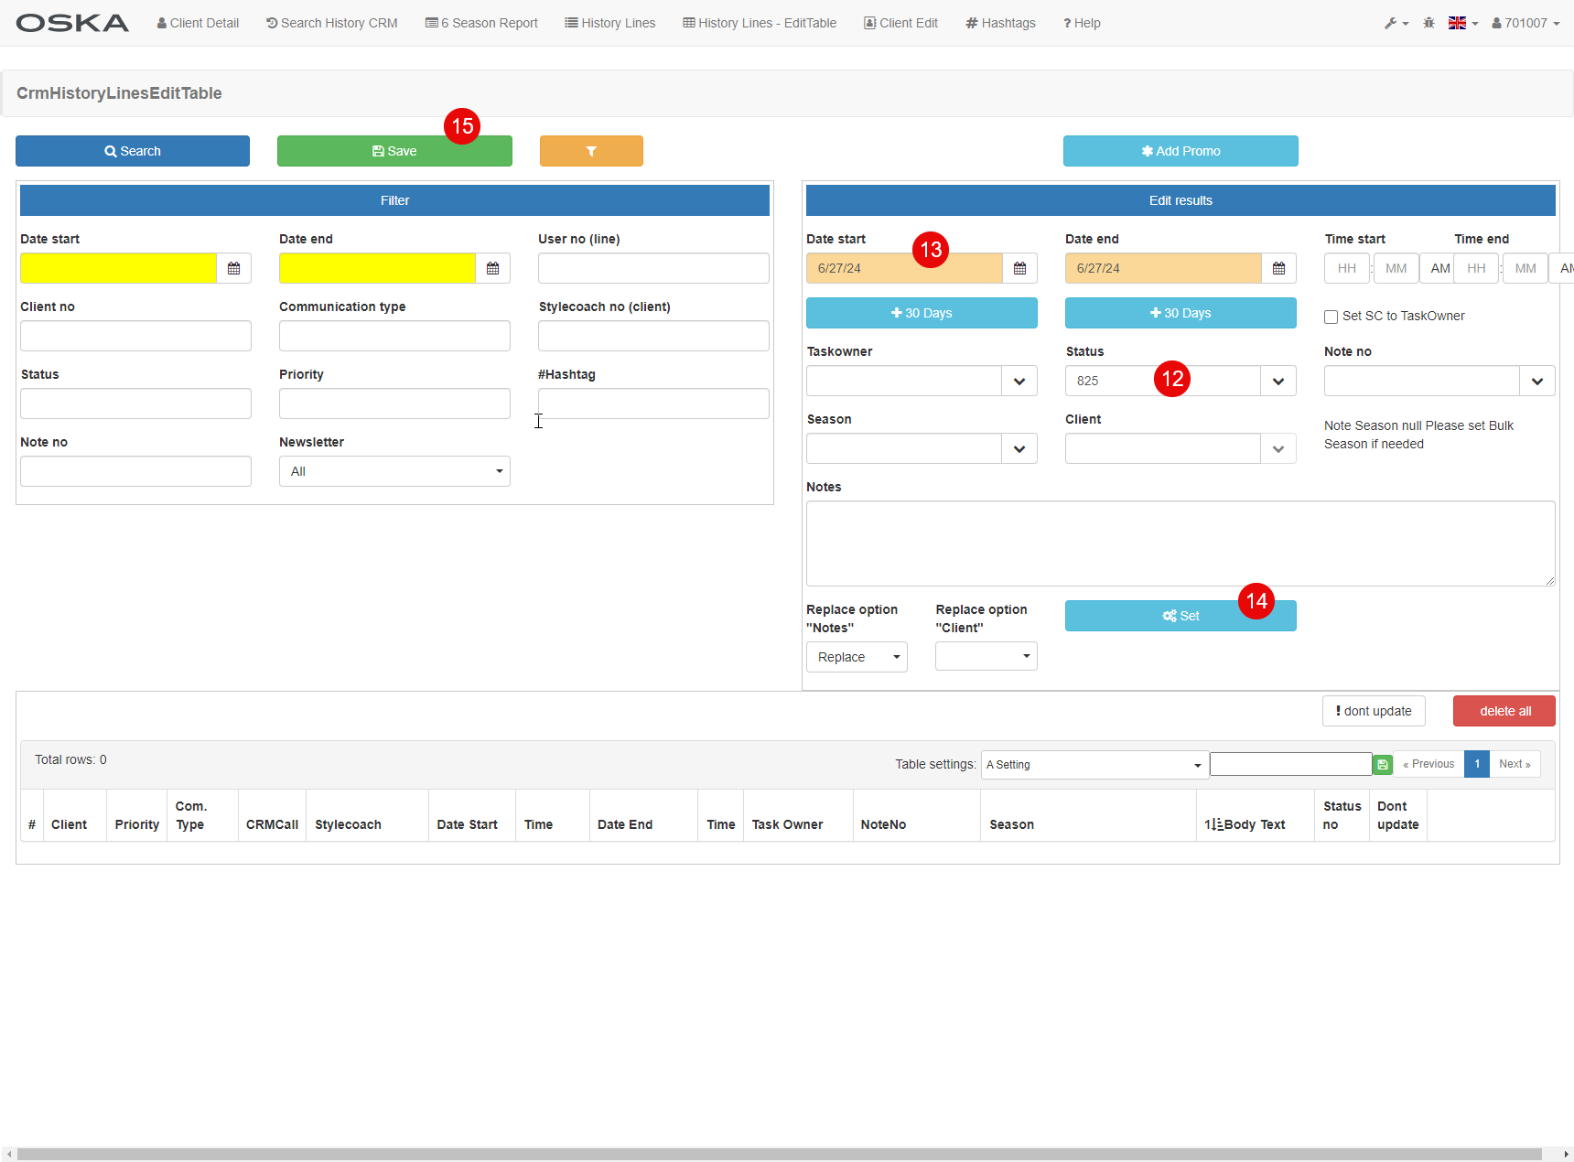Open the wrench tools menu

(x=1396, y=23)
